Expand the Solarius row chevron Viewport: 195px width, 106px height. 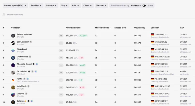point(61,102)
